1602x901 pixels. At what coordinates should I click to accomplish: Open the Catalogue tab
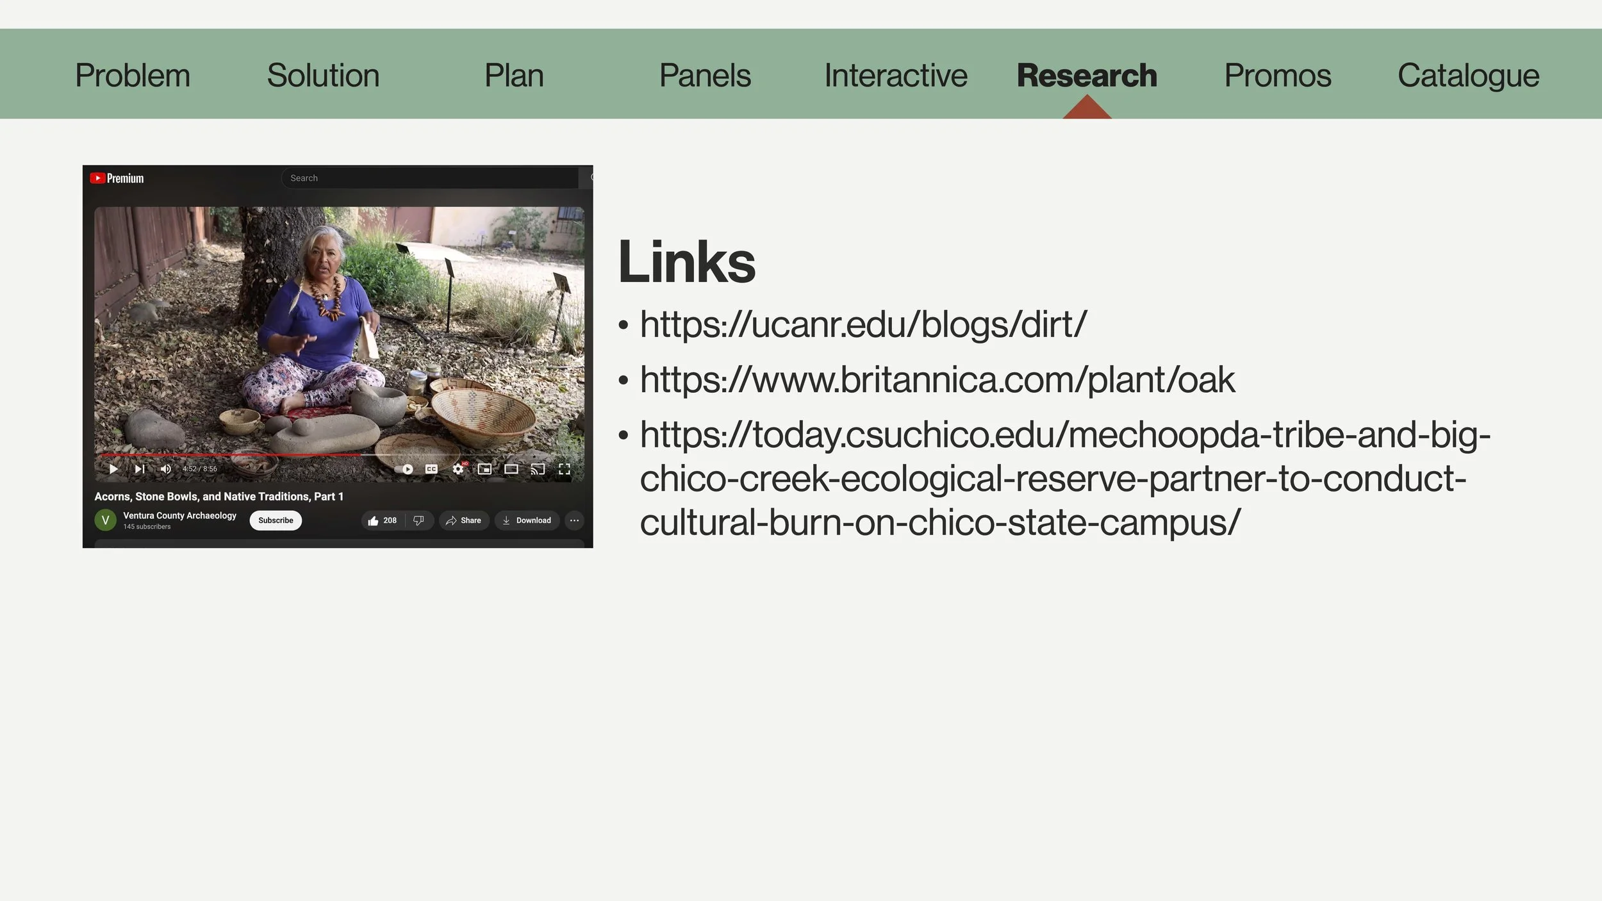(x=1468, y=76)
